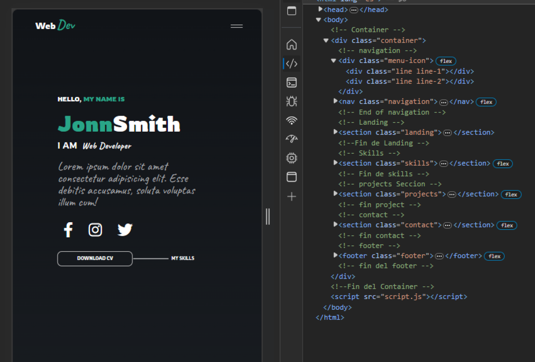Select the script src script.js node

399,297
